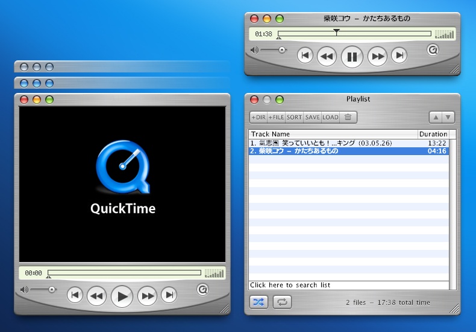Click the Playlist window title
Screen dimensions: 476x332
pos(359,99)
